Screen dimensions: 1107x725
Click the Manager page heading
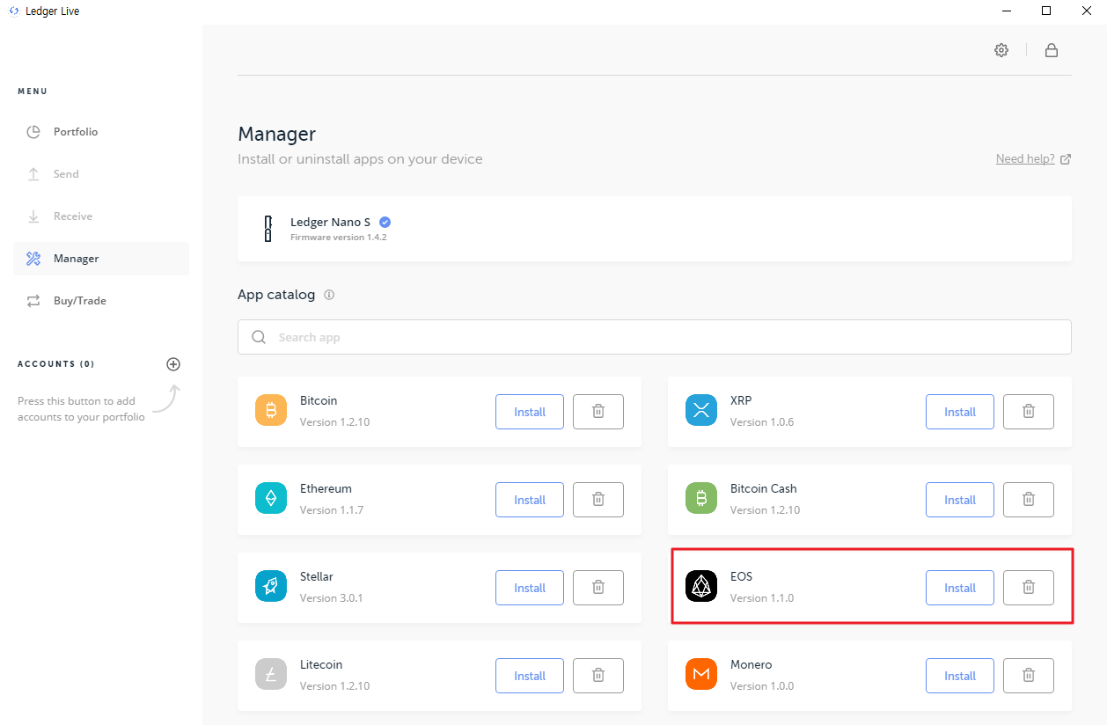[276, 135]
